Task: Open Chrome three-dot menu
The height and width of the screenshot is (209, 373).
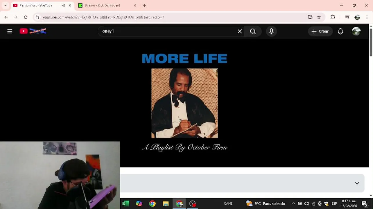Action: click(x=367, y=17)
